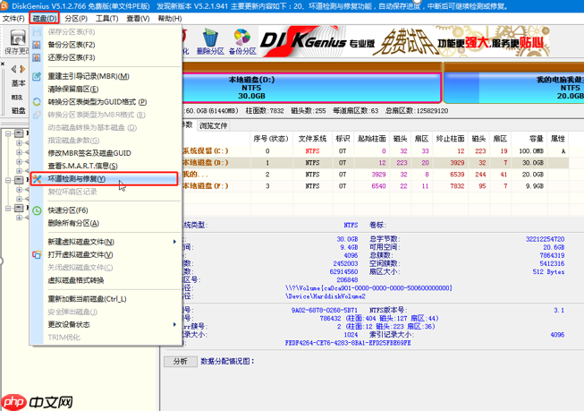
Task: Collapse the middle disk node in tree
Action: (x=8, y=180)
